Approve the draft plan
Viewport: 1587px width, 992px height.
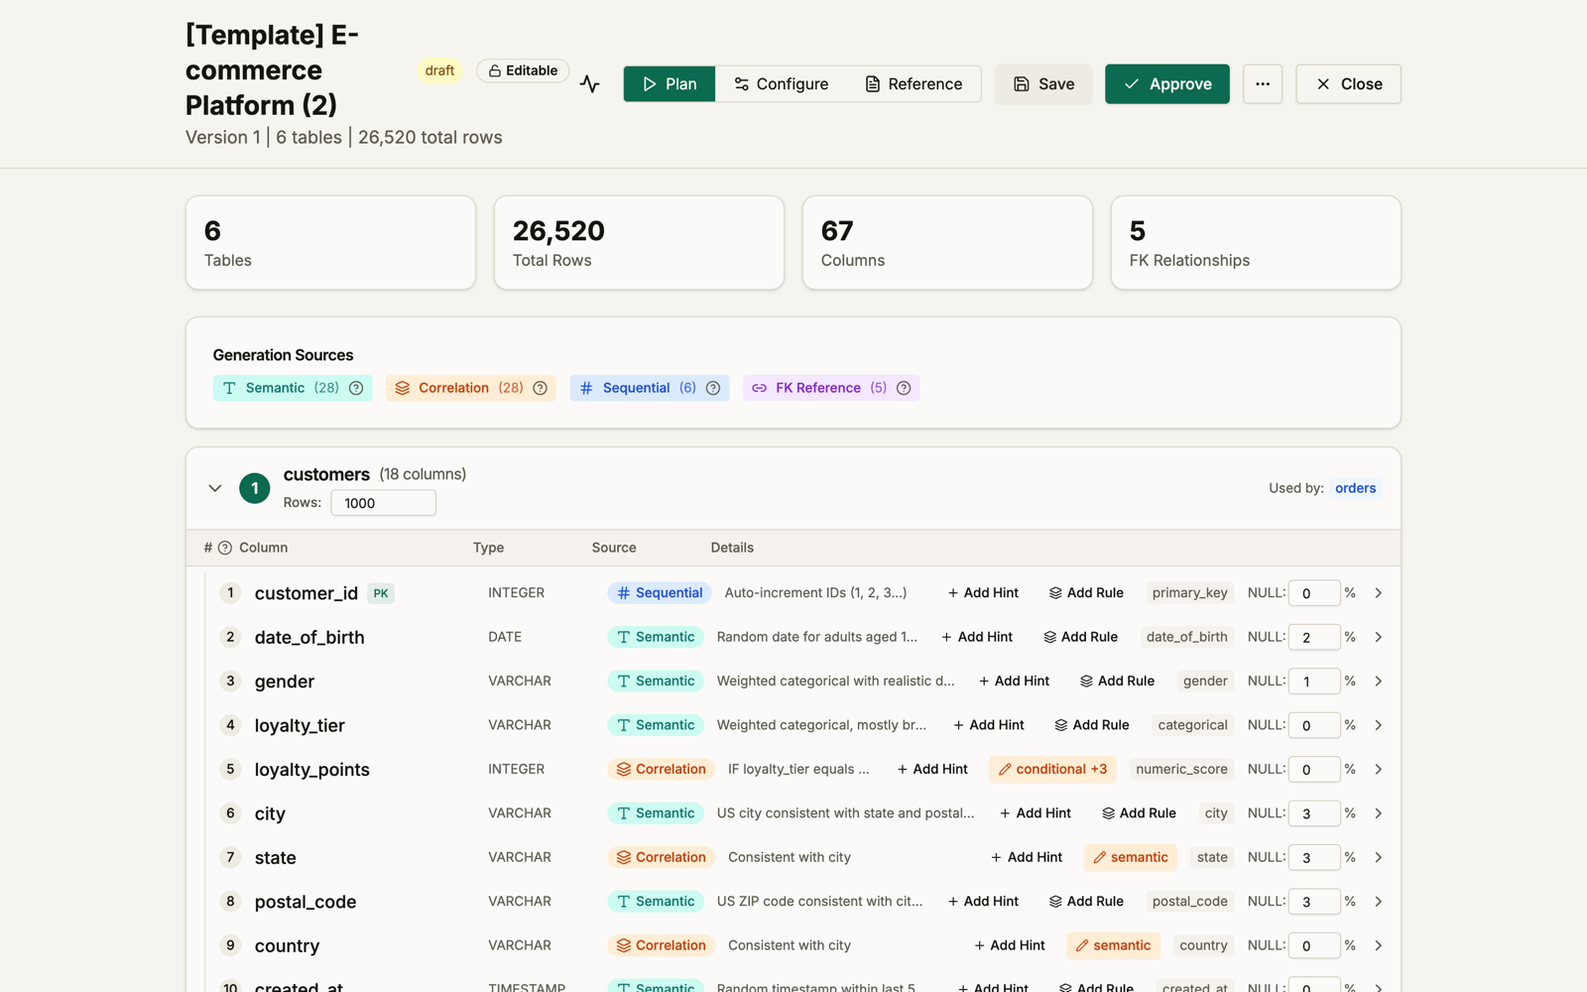pos(1167,84)
